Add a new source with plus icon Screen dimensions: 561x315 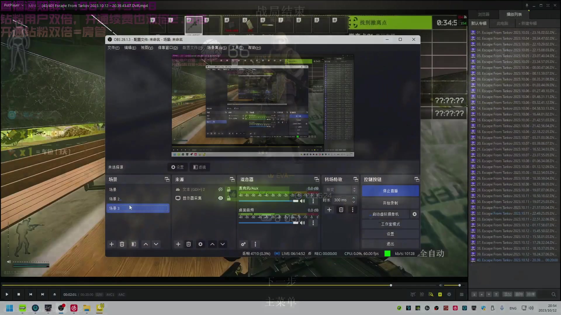click(x=178, y=244)
